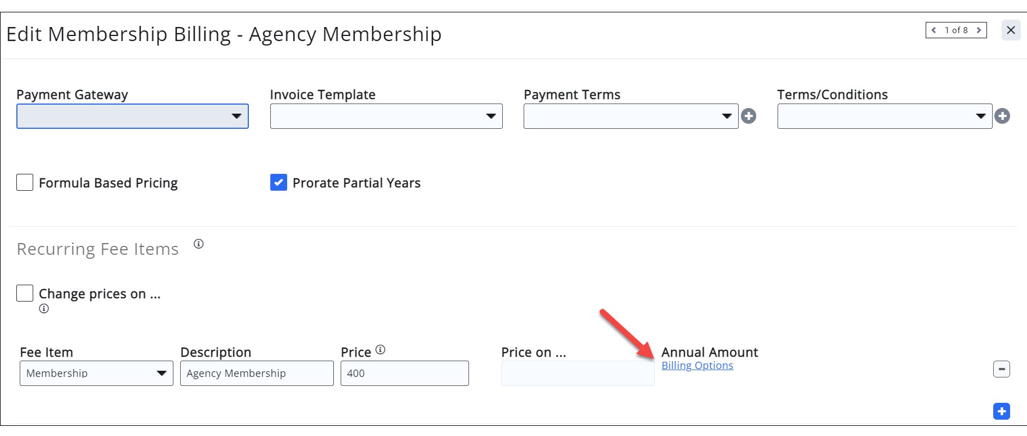This screenshot has height=436, width=1027.
Task: Expand the Invoice Template dropdown
Action: [x=386, y=116]
